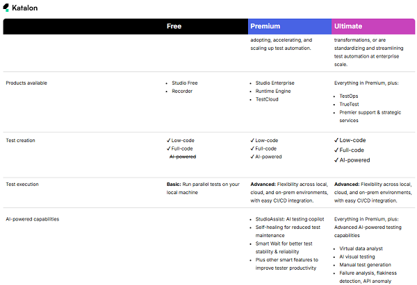Click the Low-code checkmark under Free
This screenshot has width=417, height=285.
[168, 140]
